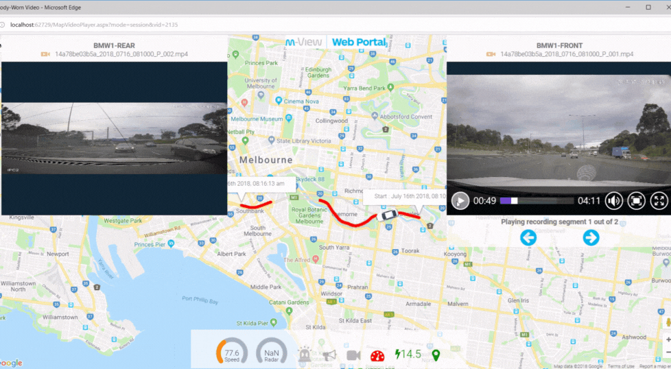Image resolution: width=671 pixels, height=369 pixels.
Task: Click the BMW1-REAR video thumbnail
Action: (x=114, y=139)
